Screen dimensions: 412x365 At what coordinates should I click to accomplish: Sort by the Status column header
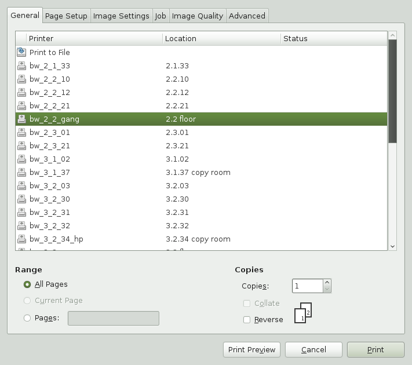tap(334, 39)
